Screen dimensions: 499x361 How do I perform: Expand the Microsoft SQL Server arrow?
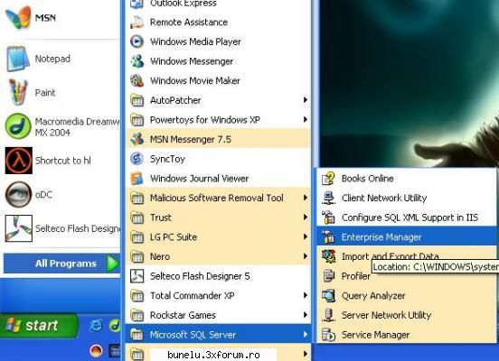pos(306,335)
